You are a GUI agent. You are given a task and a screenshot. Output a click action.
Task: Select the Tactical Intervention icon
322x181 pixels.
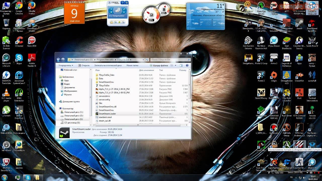(x=312, y=95)
